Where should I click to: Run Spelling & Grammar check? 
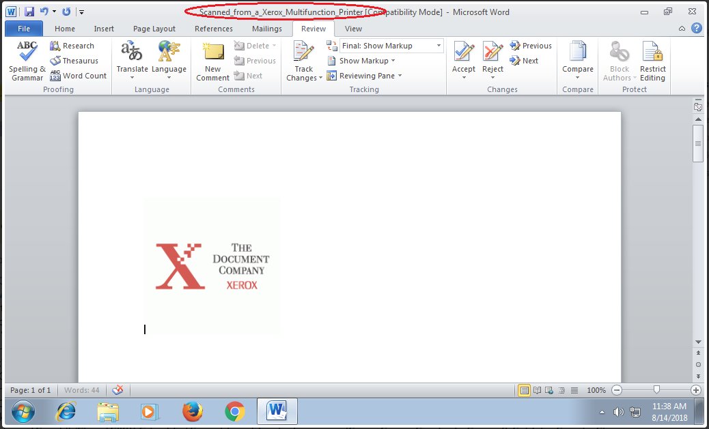pos(27,61)
